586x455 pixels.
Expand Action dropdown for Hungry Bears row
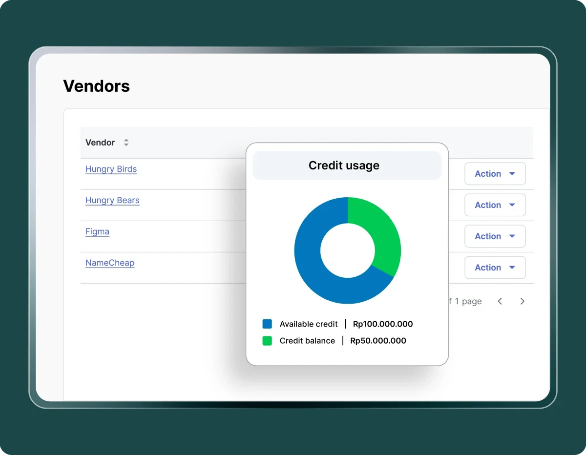click(x=495, y=205)
